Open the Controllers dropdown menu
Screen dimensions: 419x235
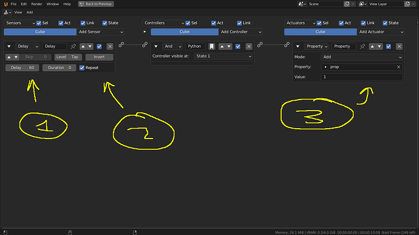click(x=164, y=23)
